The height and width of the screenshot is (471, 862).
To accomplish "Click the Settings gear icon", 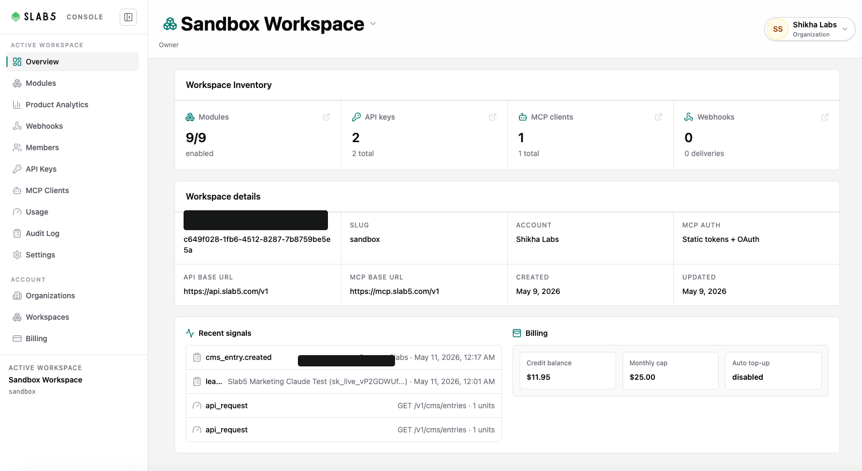I will coord(17,255).
